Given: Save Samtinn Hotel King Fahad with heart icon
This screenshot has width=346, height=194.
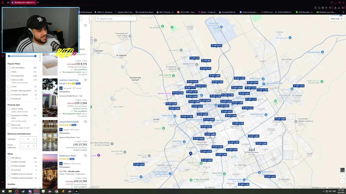Looking at the screenshot, I should (85, 80).
